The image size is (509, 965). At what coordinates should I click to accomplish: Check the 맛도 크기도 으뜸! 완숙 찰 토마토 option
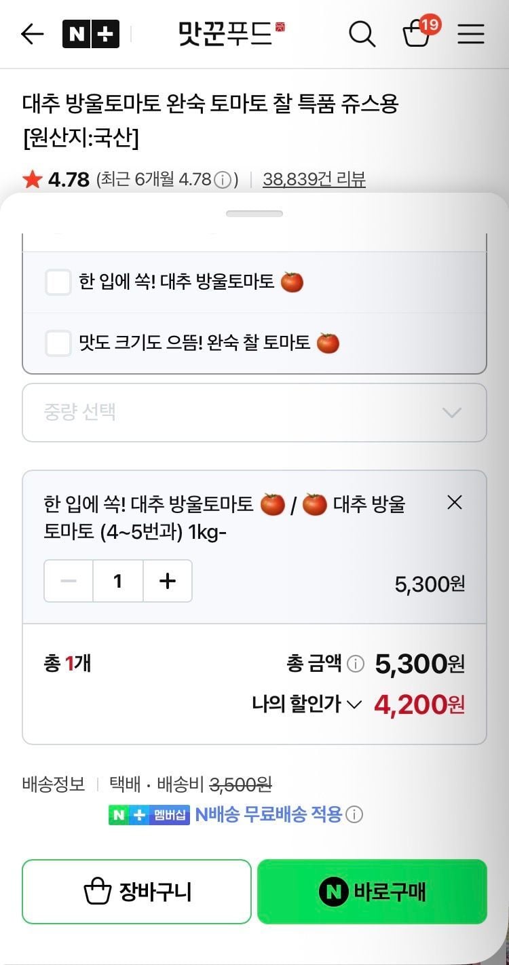(58, 343)
